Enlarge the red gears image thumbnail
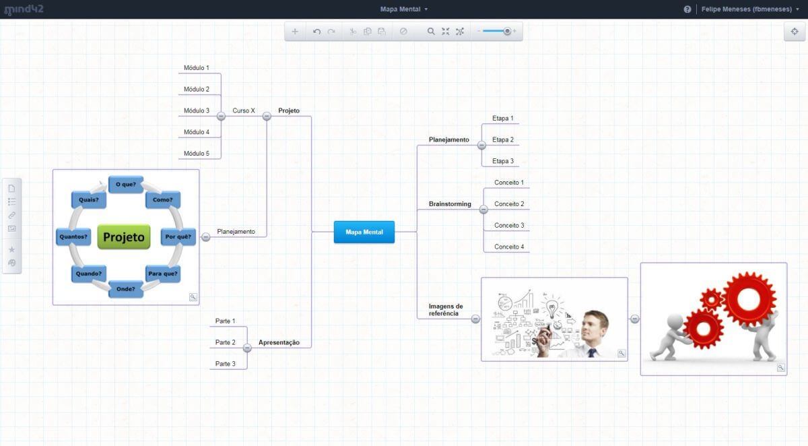 (x=780, y=368)
